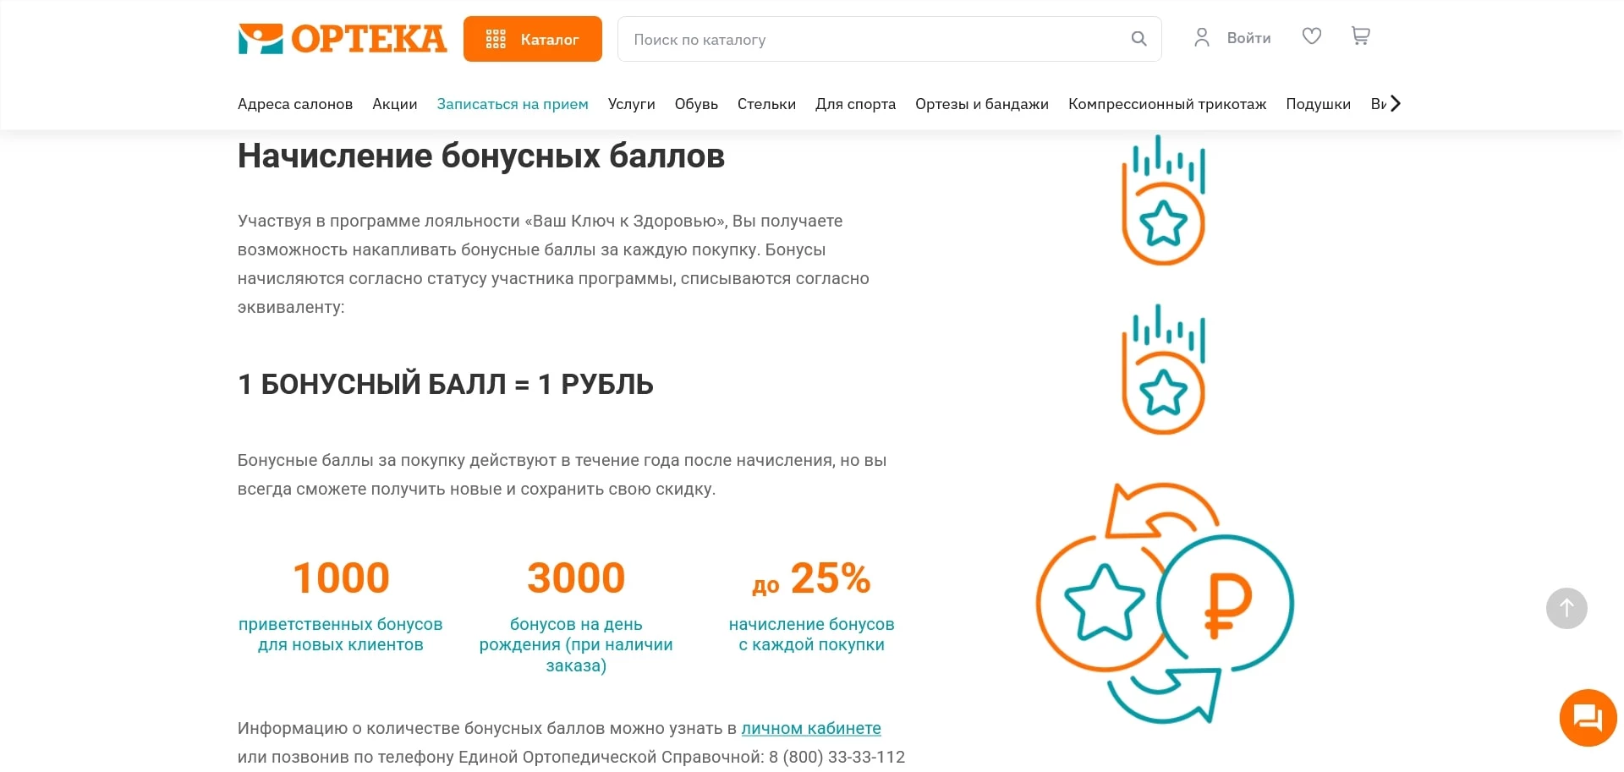The height and width of the screenshot is (772, 1624).
Task: Click the search magnifier icon
Action: click(x=1138, y=38)
